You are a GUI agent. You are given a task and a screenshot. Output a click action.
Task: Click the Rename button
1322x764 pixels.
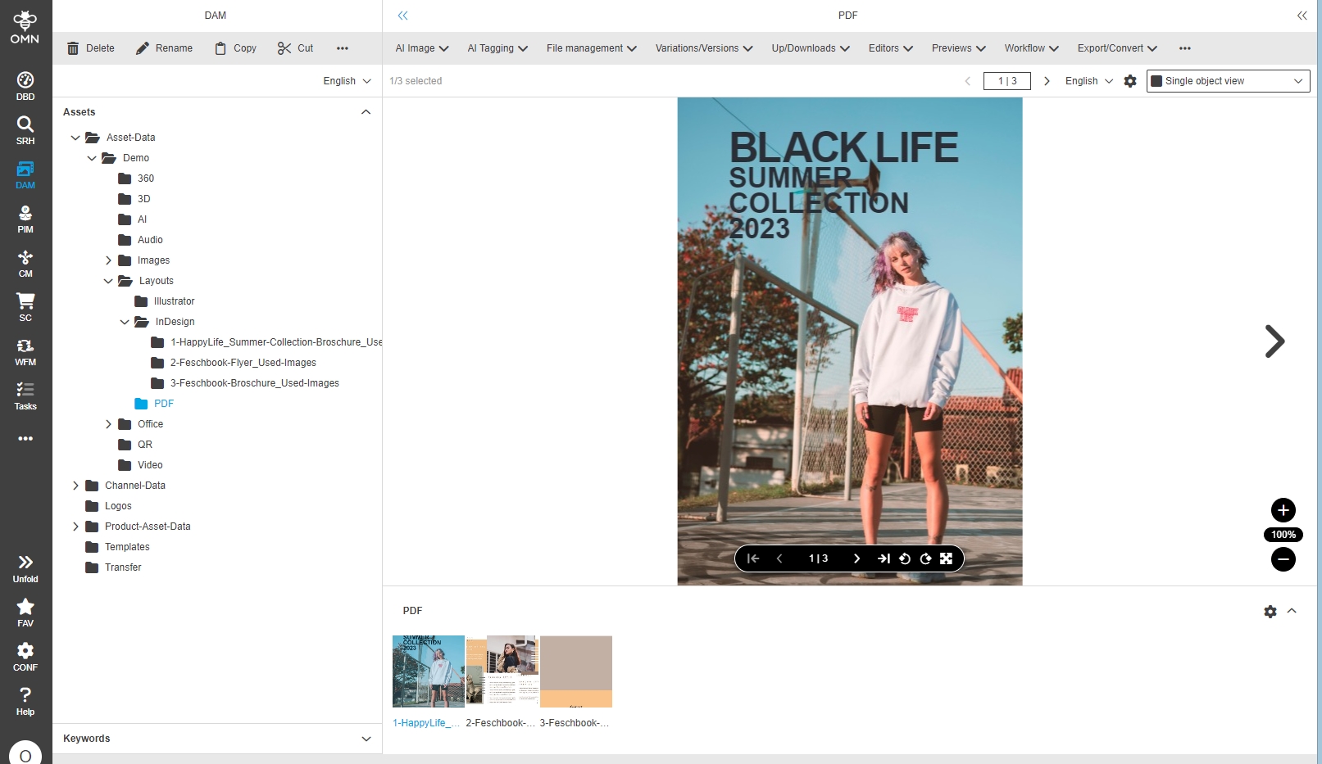(164, 48)
